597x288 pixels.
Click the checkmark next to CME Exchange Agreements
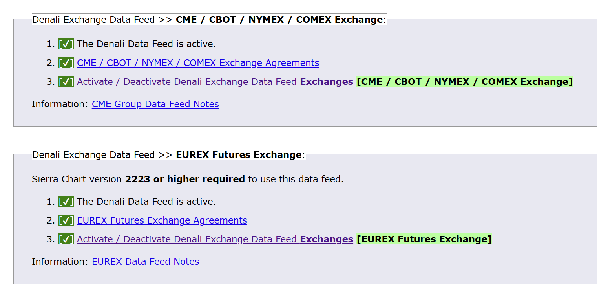66,63
